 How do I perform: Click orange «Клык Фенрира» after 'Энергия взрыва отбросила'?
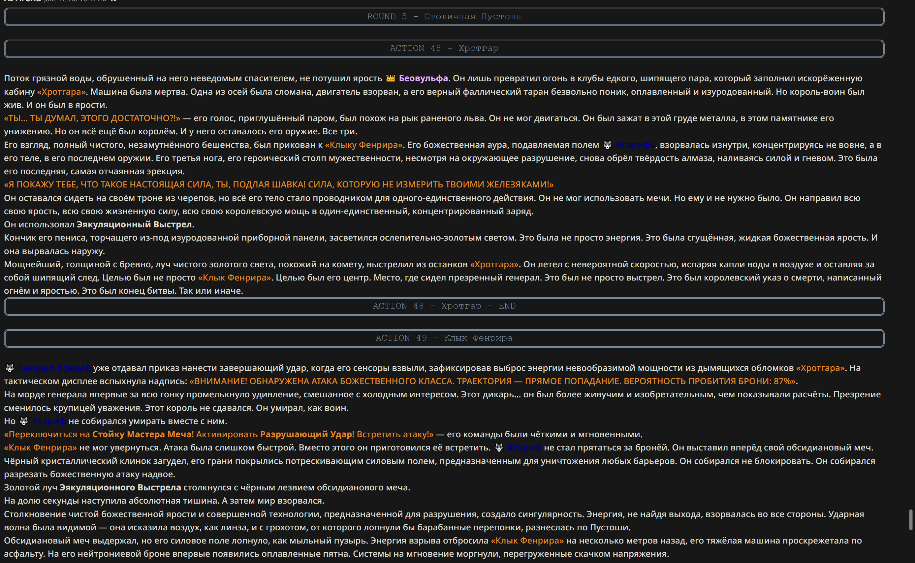527,541
